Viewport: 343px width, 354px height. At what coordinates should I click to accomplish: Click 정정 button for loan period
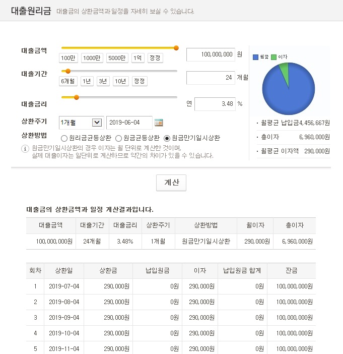coord(140,81)
